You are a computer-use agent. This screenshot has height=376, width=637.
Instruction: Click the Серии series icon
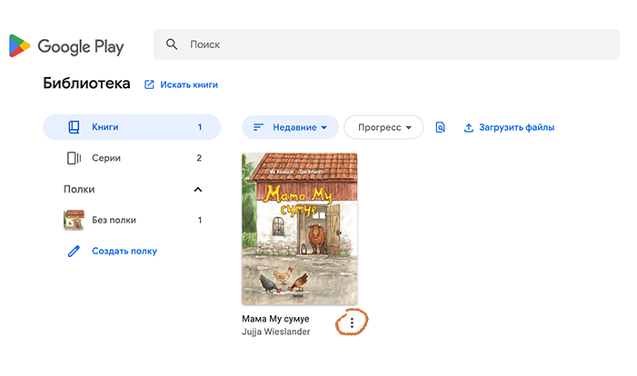coord(74,158)
